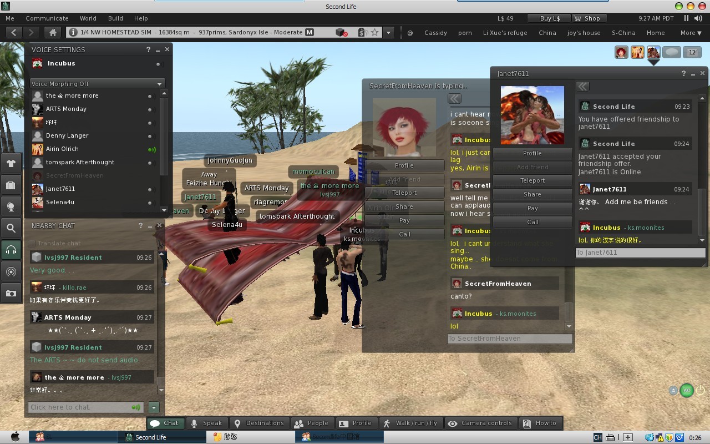Open the How to panel

tap(540, 423)
